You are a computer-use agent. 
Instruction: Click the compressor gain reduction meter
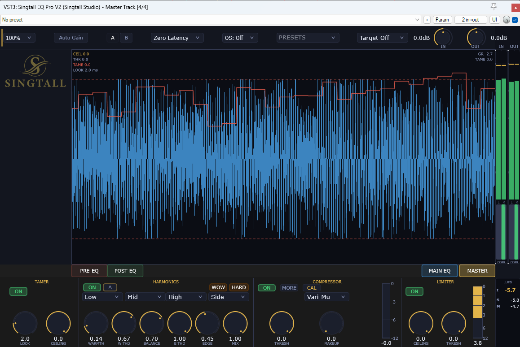[386, 311]
